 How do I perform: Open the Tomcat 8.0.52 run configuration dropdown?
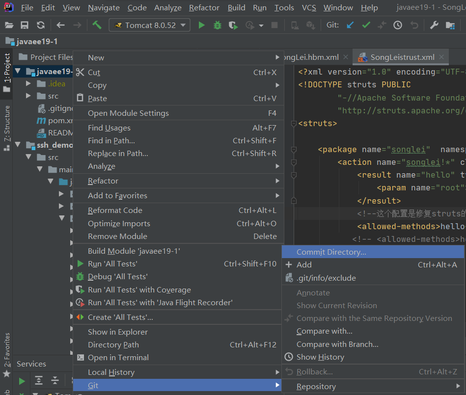coord(150,25)
